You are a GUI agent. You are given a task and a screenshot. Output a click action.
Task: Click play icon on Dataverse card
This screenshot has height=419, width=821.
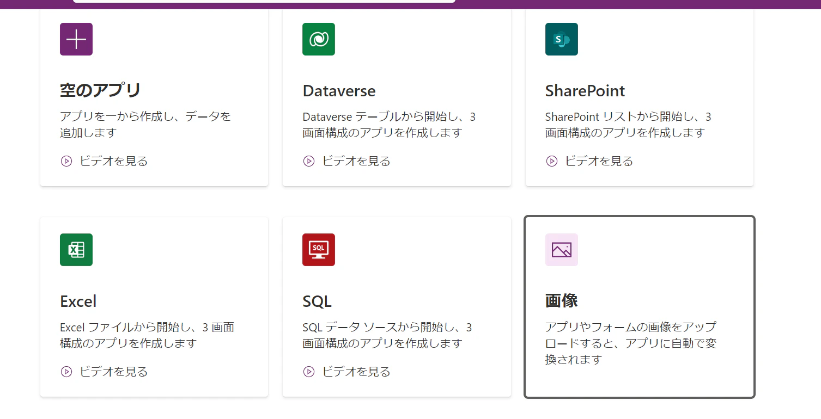click(x=309, y=161)
